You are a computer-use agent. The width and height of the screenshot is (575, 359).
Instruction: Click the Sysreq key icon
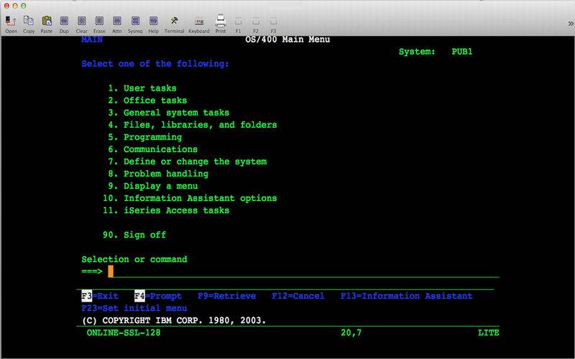coord(135,24)
